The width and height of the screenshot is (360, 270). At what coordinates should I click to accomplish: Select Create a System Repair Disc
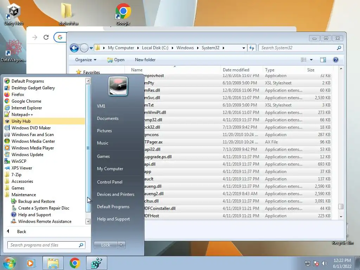coord(44,208)
